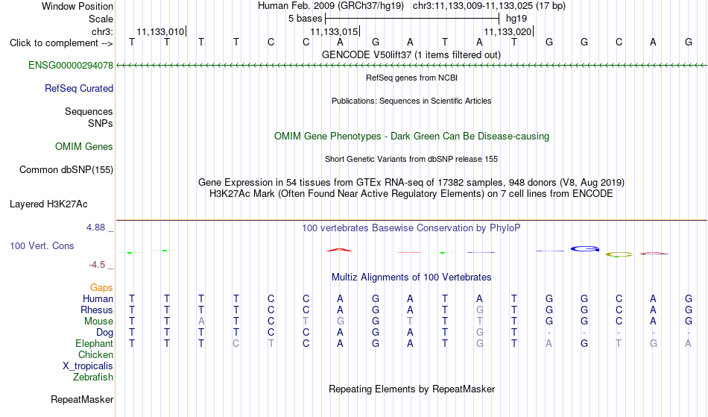Click the 5 bases scale bar
Viewport: 708px width, 417px height.
point(412,19)
